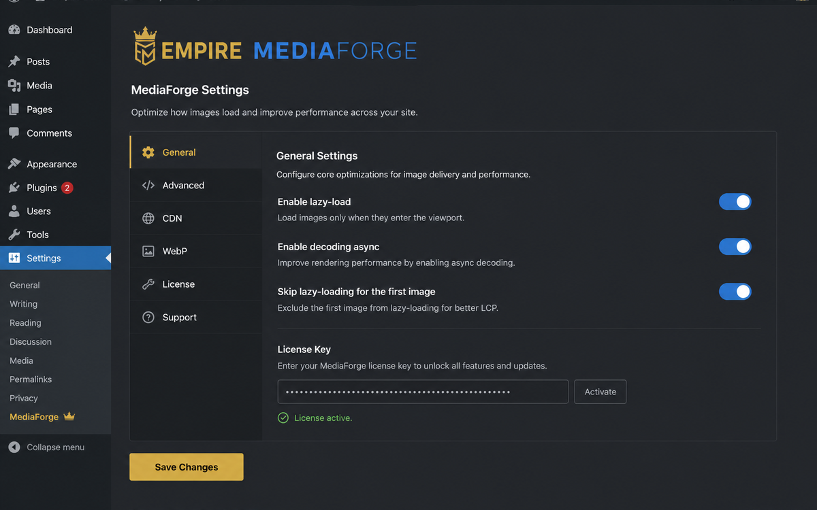
Task: Click the red Plugins update badge
Action: point(67,188)
